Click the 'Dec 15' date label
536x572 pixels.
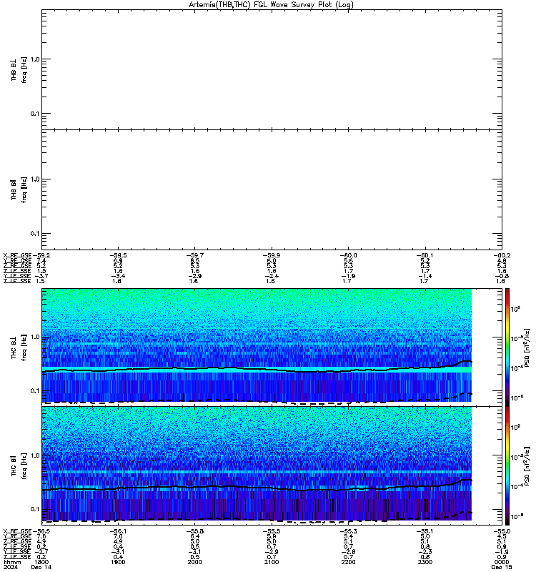502,567
